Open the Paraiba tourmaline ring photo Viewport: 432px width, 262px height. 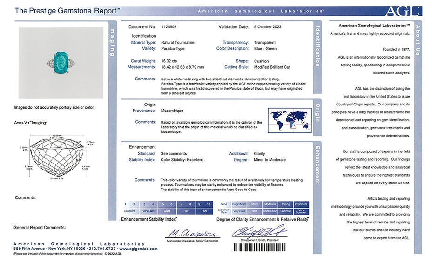pyautogui.click(x=61, y=63)
